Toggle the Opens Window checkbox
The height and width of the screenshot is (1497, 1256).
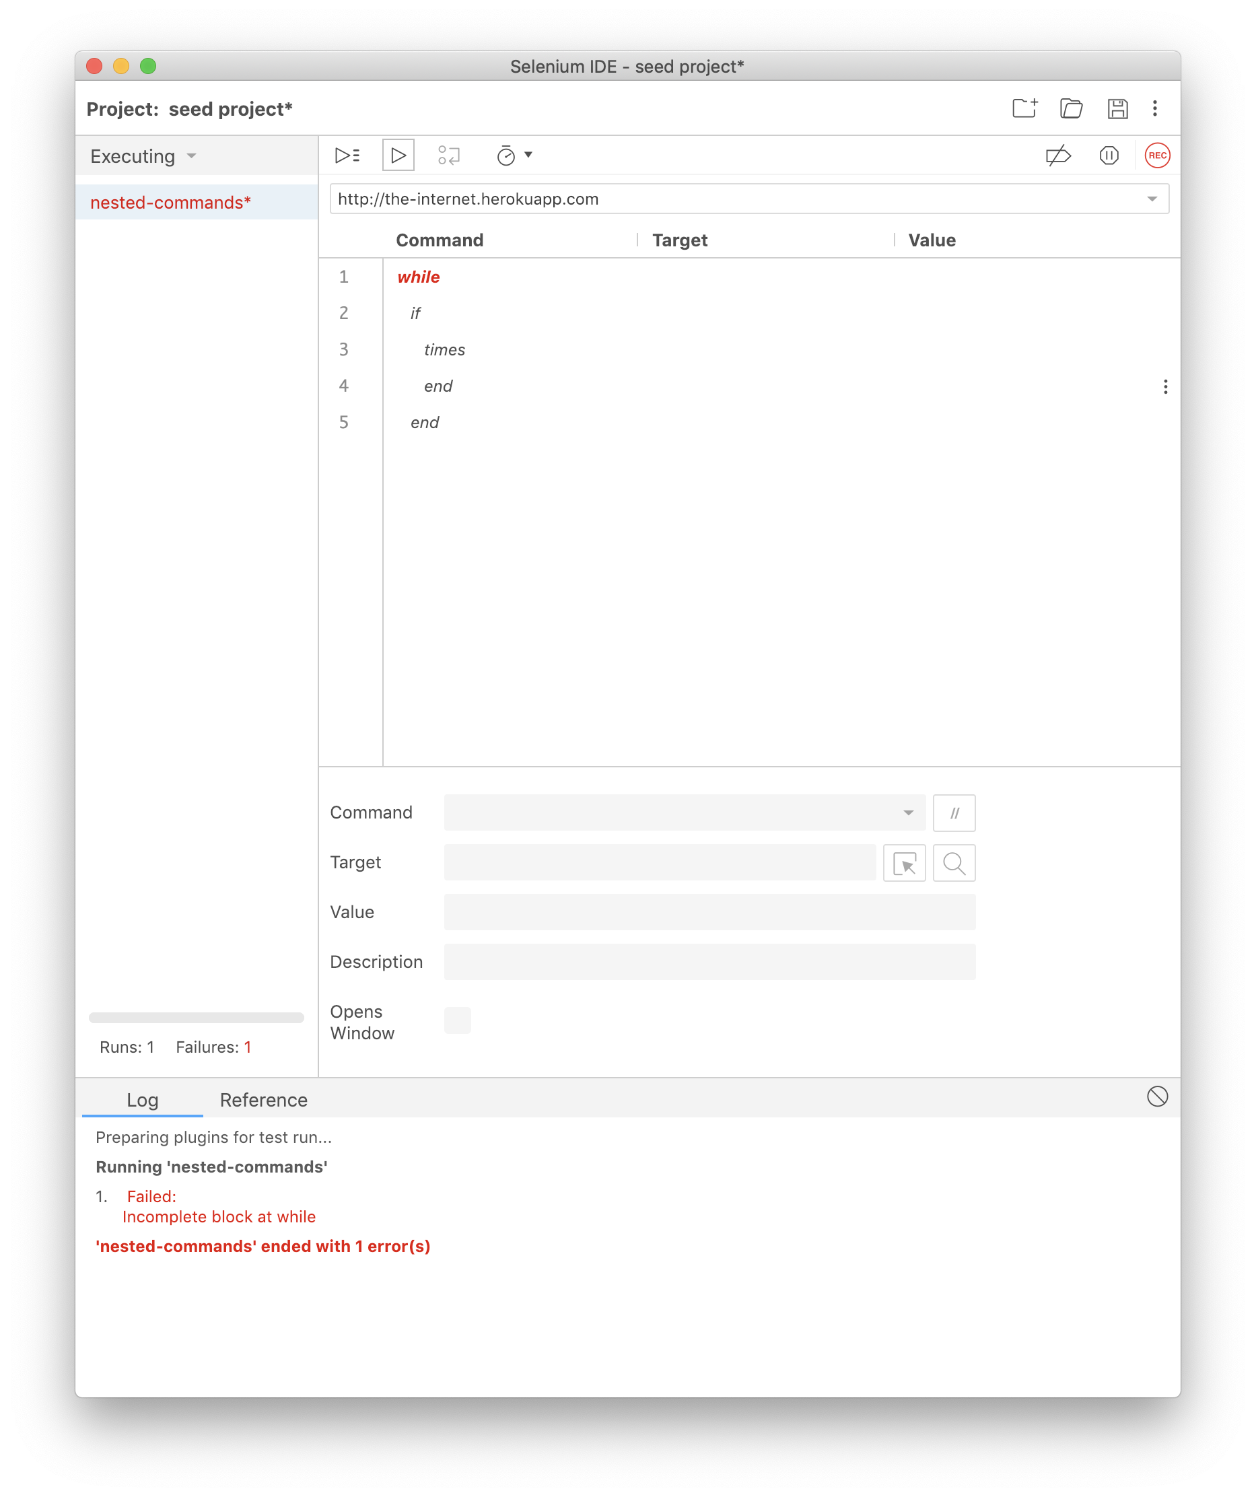point(457,1020)
